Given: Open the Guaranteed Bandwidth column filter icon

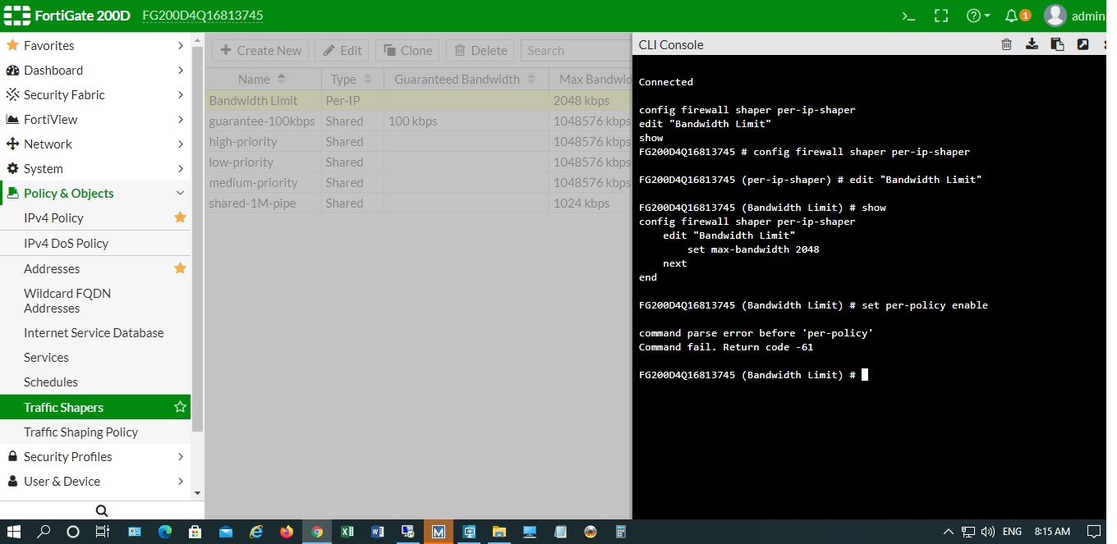Looking at the screenshot, I should point(531,79).
